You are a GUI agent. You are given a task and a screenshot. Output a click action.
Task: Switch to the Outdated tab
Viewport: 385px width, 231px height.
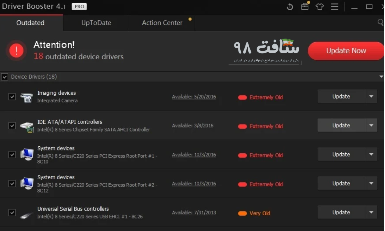point(31,23)
